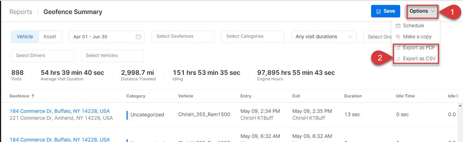Viewport: 463px width, 142px height.
Task: Click the Save button
Action: 386,11
